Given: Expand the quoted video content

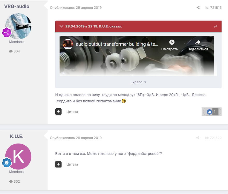Looking at the screenshot, I should point(138,82).
